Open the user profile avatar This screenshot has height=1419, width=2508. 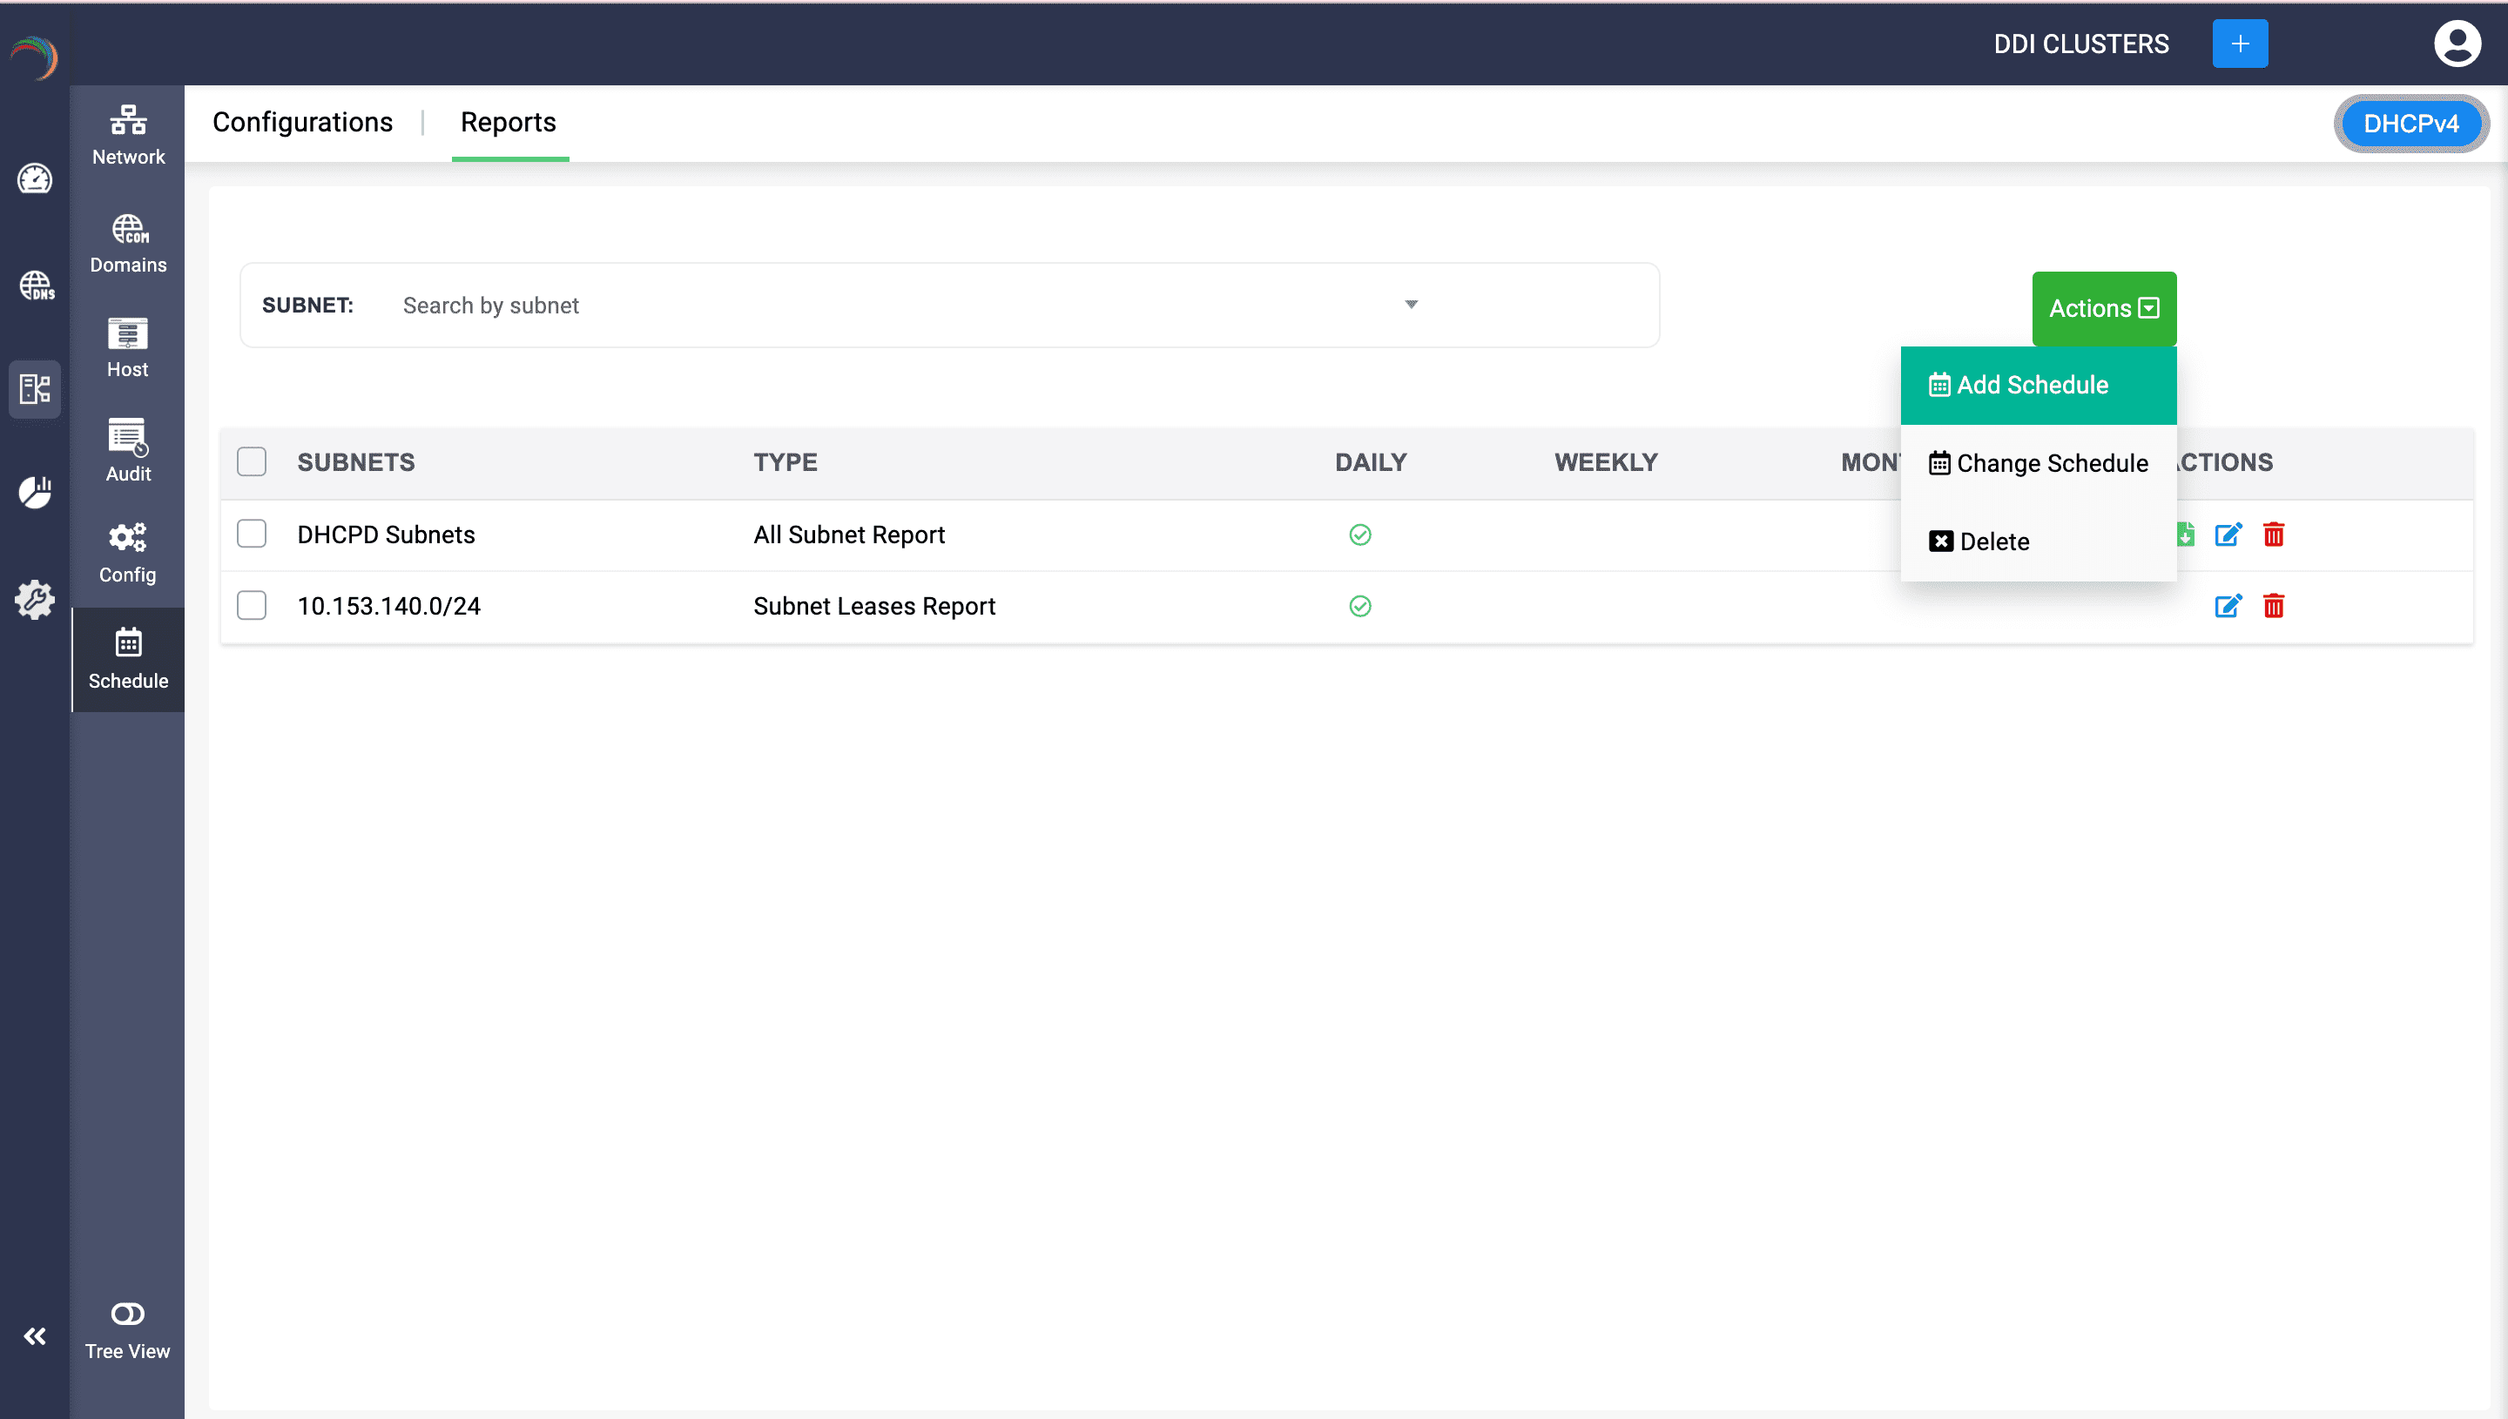click(x=2457, y=44)
